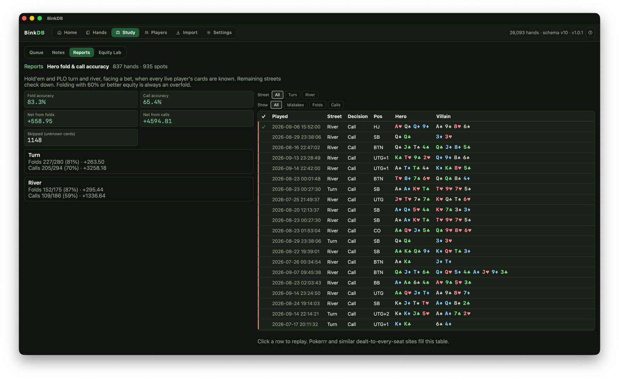
Task: Switch to the Notes sub-tab
Action: tap(58, 52)
